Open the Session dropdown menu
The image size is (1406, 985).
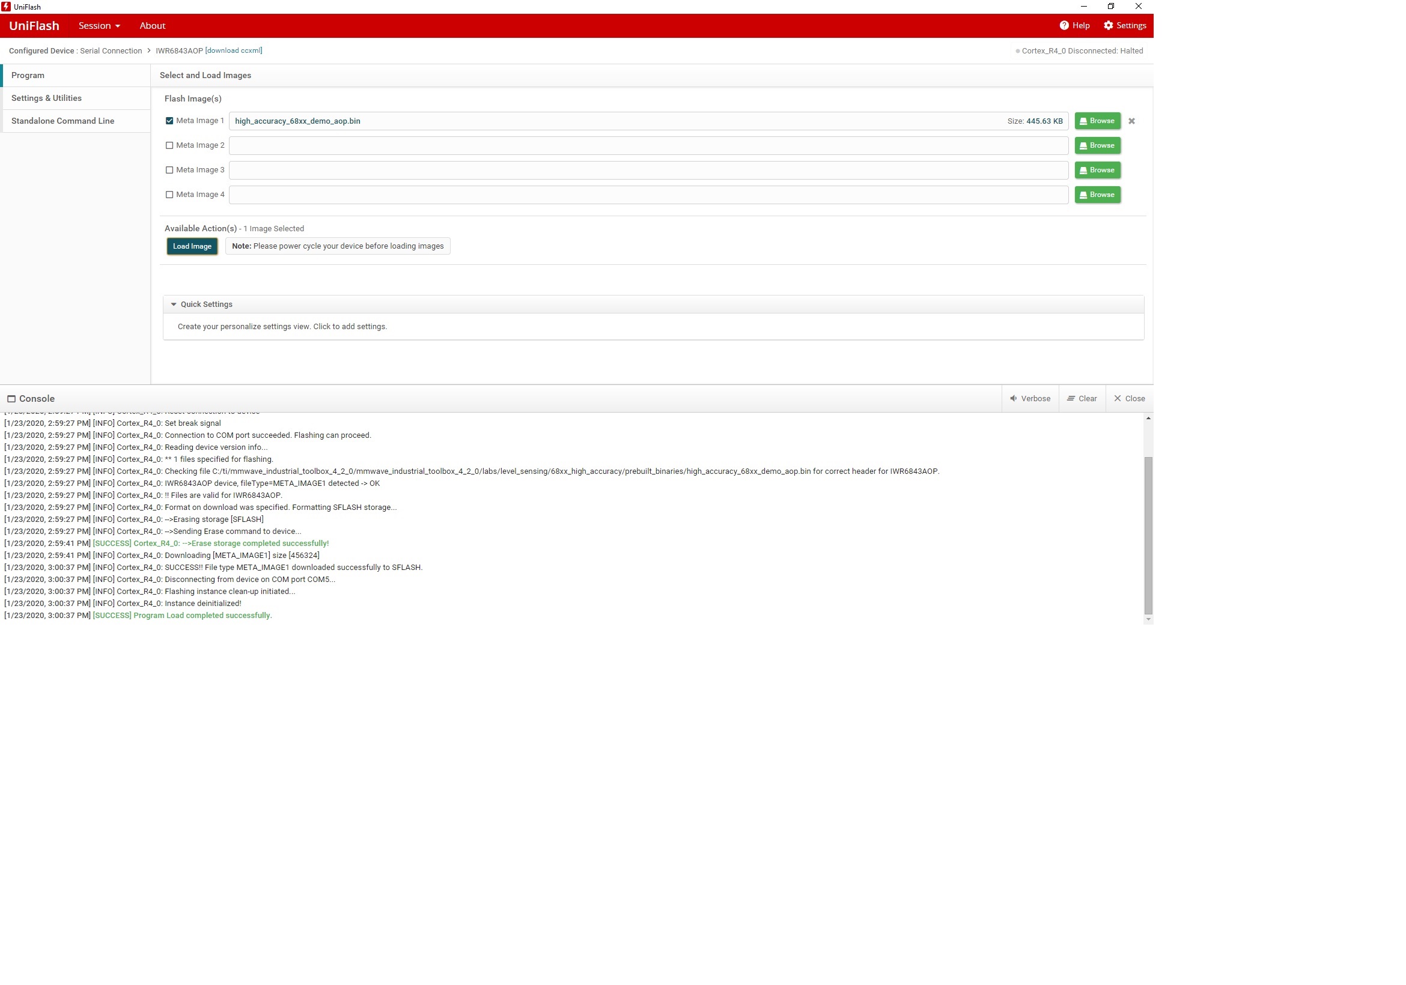click(x=99, y=26)
